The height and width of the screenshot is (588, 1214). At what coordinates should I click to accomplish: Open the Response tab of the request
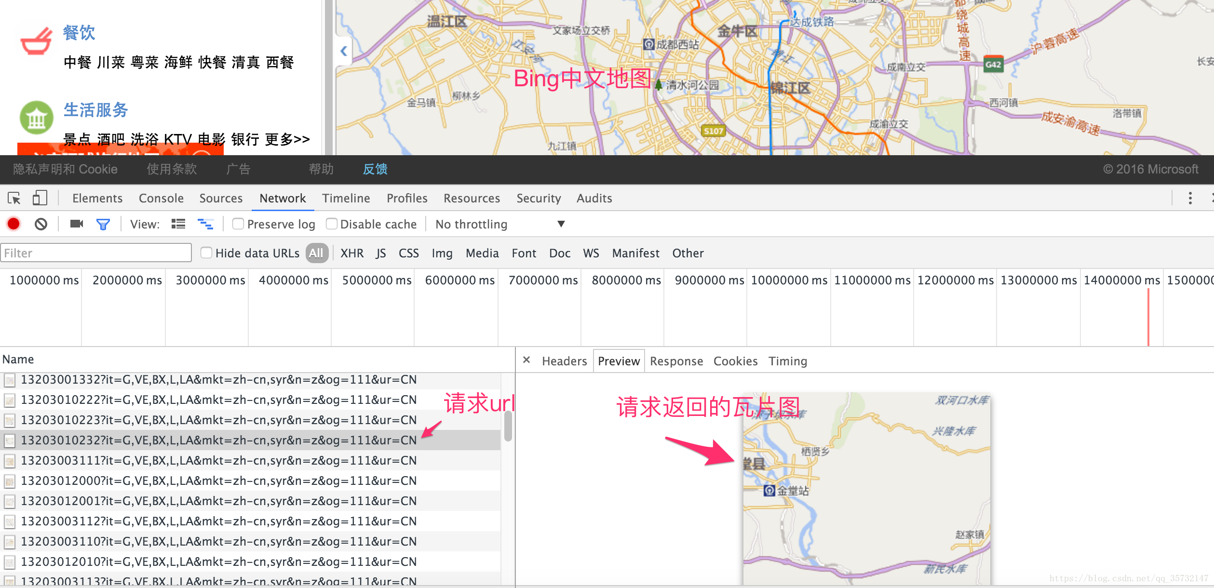[x=676, y=361]
